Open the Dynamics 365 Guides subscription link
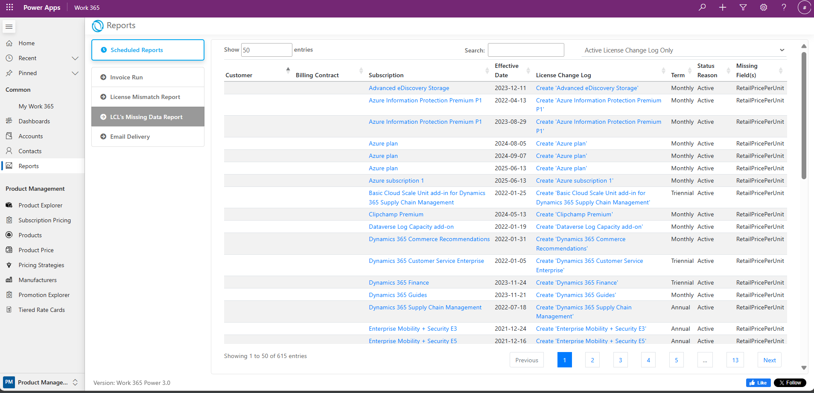The width and height of the screenshot is (814, 393). click(x=398, y=295)
